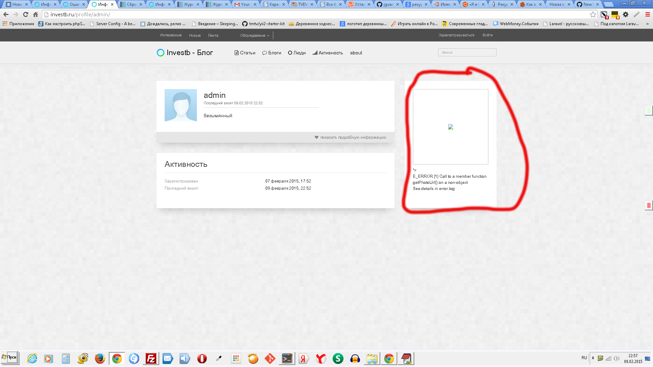Screen dimensions: 653x367
Task: Expand the Обсуждаемые dropdown
Action: [x=254, y=35]
